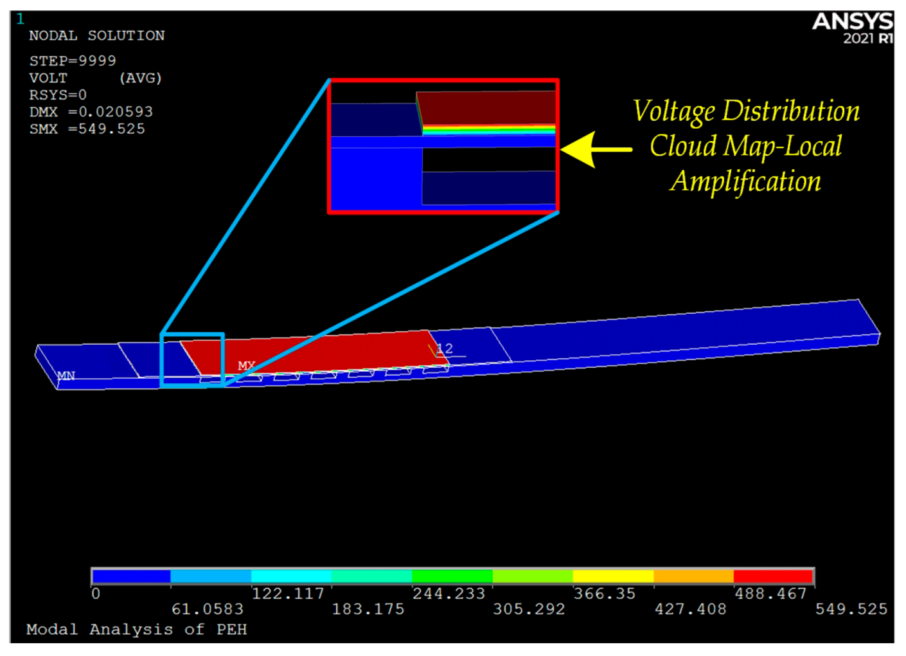
Task: Click the Modal Analysis of PEH title
Action: tap(137, 630)
